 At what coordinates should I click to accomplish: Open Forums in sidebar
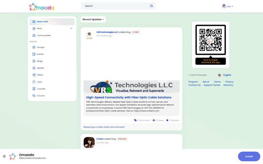(x=52, y=96)
